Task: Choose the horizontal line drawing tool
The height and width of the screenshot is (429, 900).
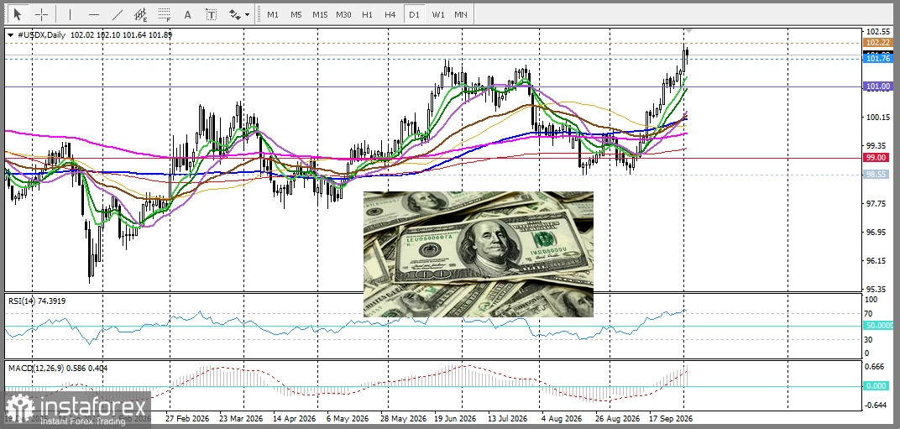Action: (x=94, y=14)
